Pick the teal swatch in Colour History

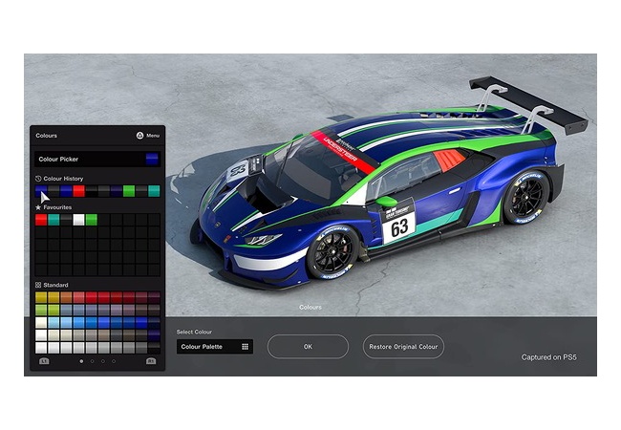click(x=154, y=191)
